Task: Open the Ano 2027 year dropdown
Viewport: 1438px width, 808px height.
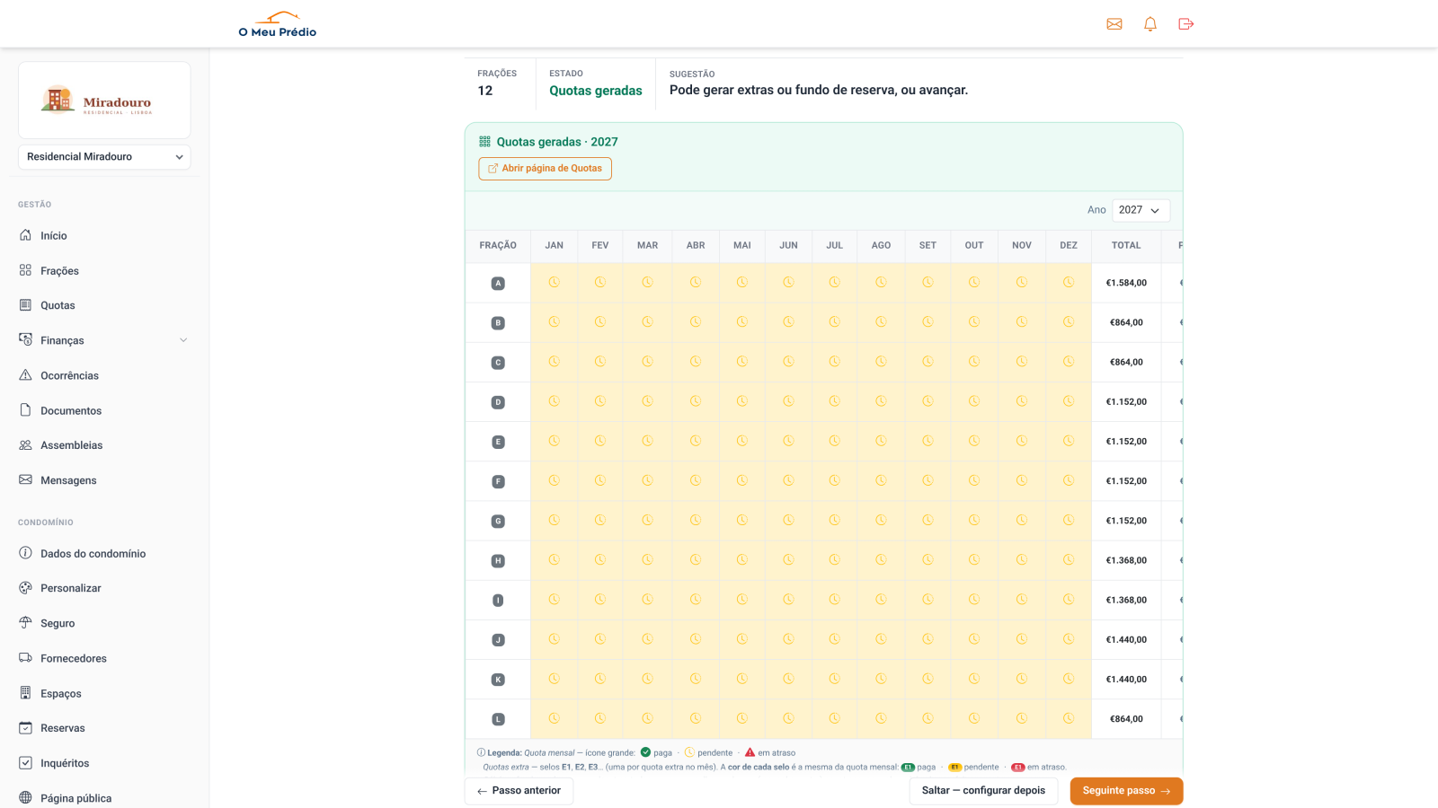Action: pos(1141,210)
